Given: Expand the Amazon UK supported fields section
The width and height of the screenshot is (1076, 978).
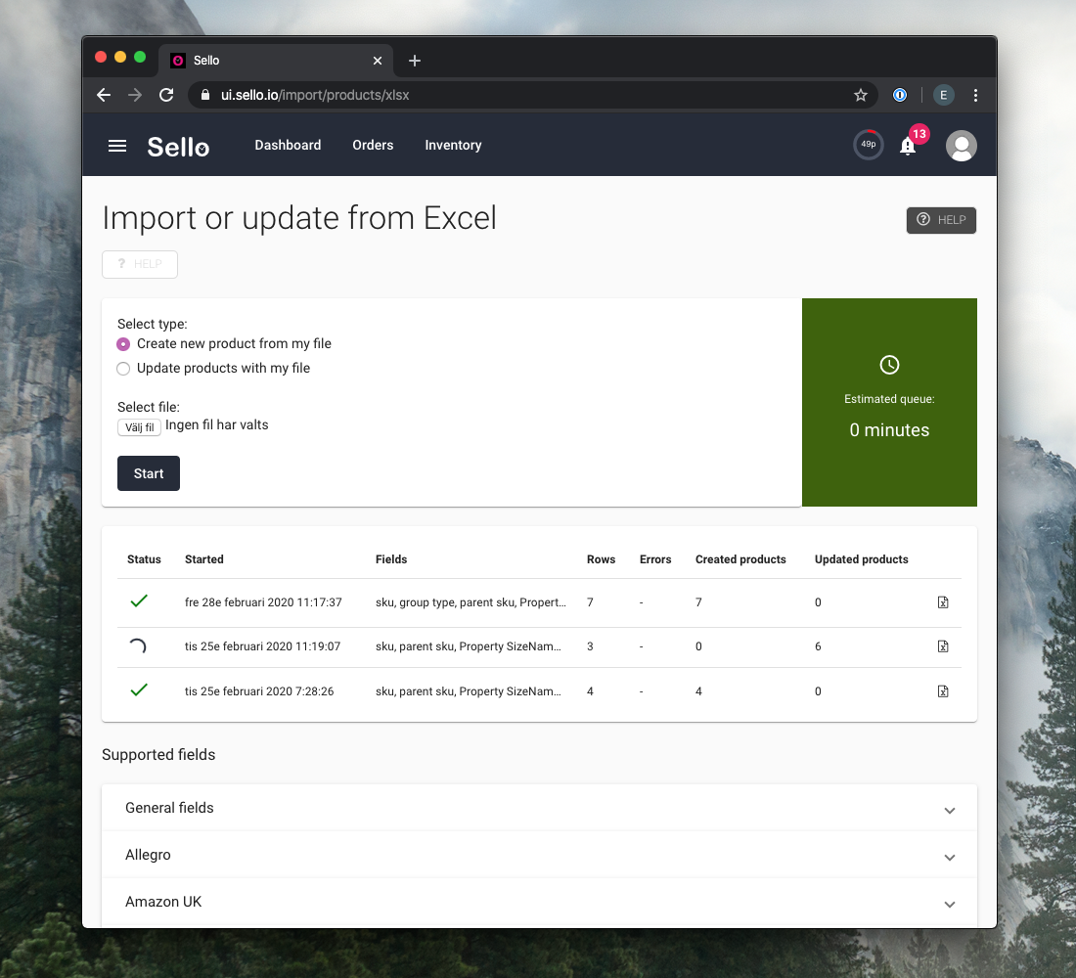Looking at the screenshot, I should click(x=539, y=902).
